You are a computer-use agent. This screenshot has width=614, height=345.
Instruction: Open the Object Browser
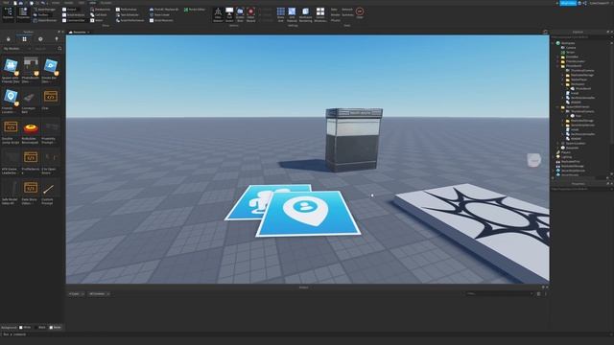point(45,20)
